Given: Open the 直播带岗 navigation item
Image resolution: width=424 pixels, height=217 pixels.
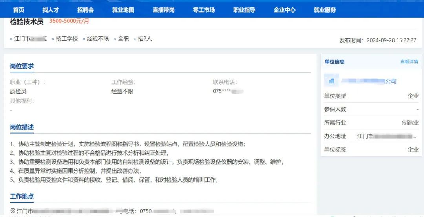Looking at the screenshot, I should tap(163, 10).
